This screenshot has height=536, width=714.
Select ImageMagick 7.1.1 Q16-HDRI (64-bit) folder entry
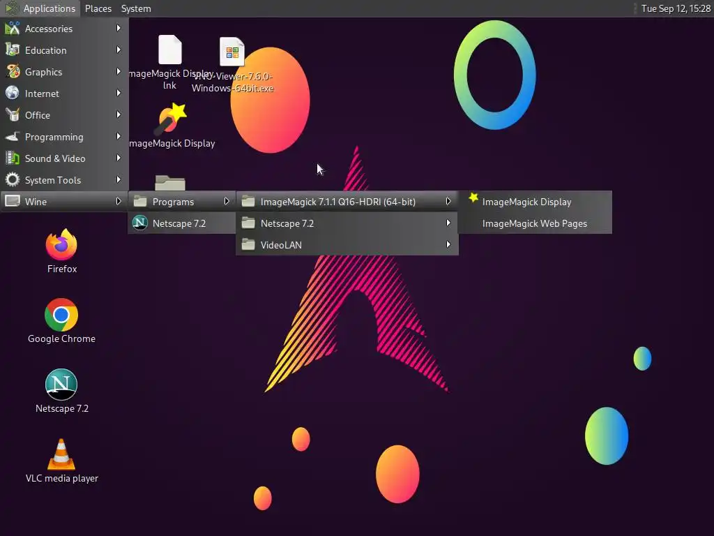click(x=347, y=202)
